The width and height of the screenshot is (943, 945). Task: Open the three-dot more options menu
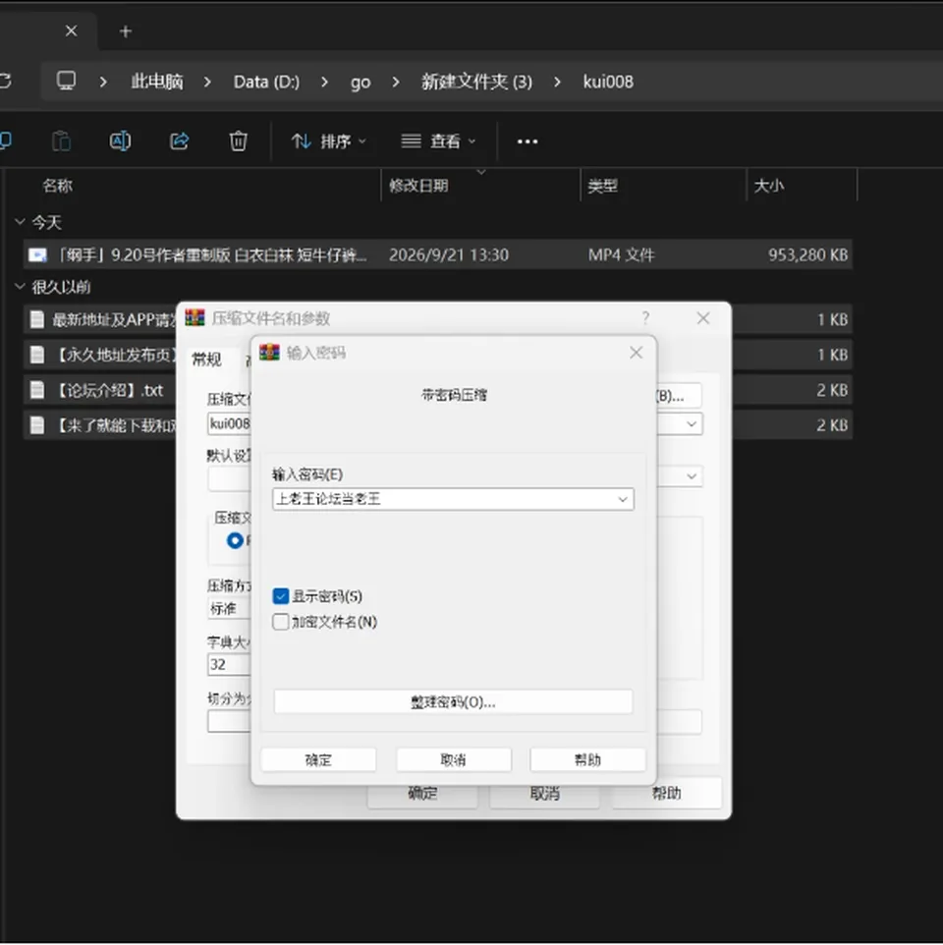[527, 141]
